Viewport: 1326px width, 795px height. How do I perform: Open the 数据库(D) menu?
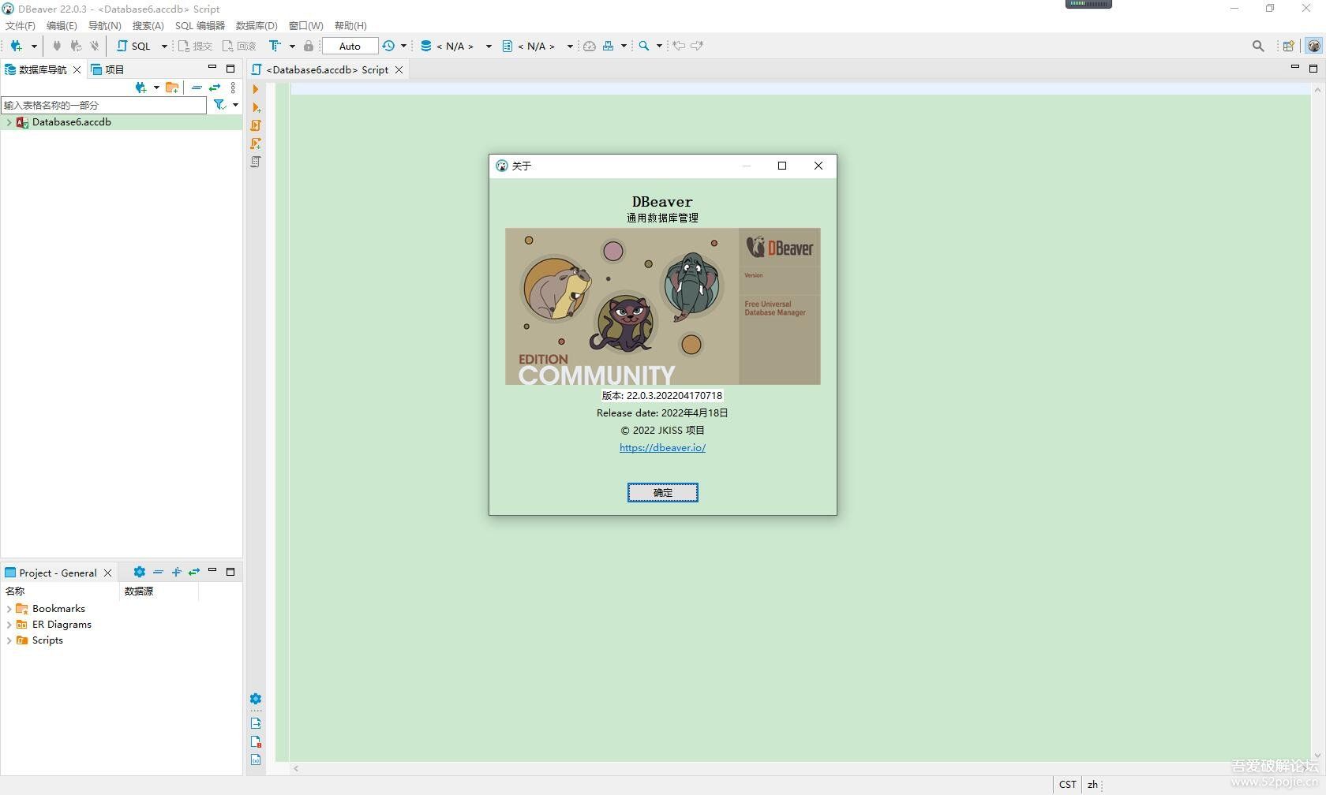[x=257, y=25]
